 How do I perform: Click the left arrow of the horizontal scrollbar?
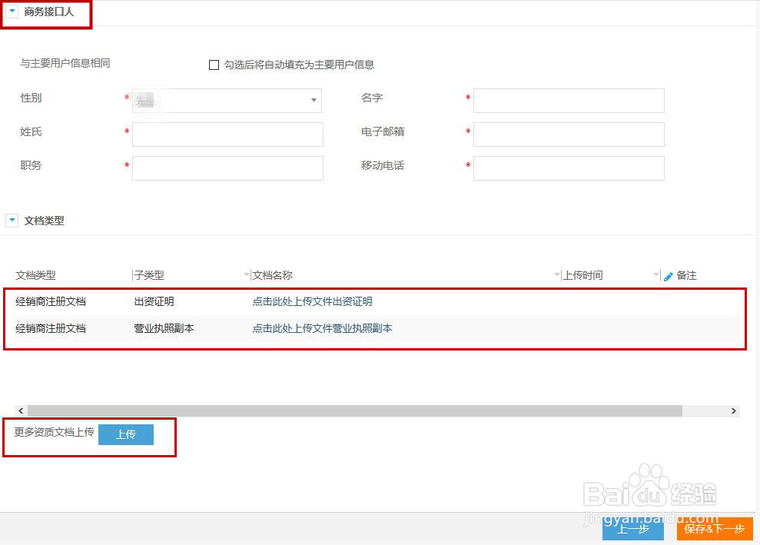pyautogui.click(x=21, y=411)
